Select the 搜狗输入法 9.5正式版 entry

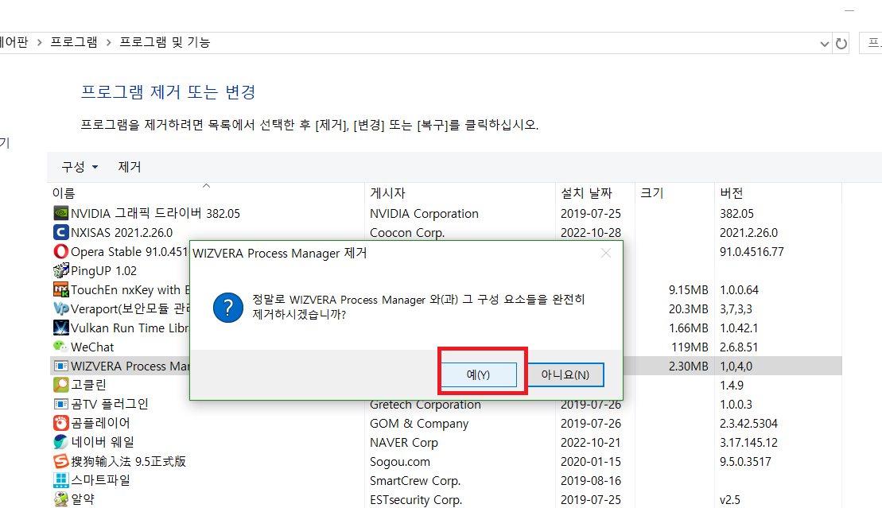128,461
